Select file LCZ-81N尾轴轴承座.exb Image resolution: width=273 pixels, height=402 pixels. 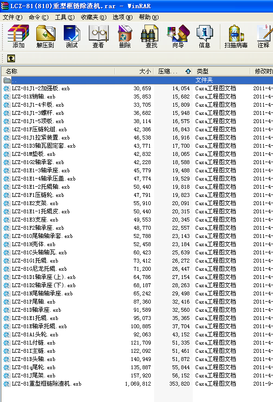[43, 293]
